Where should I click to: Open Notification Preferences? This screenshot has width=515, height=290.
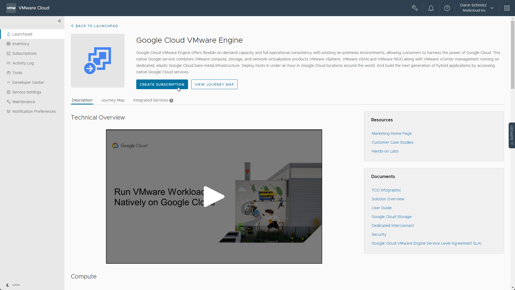click(32, 111)
